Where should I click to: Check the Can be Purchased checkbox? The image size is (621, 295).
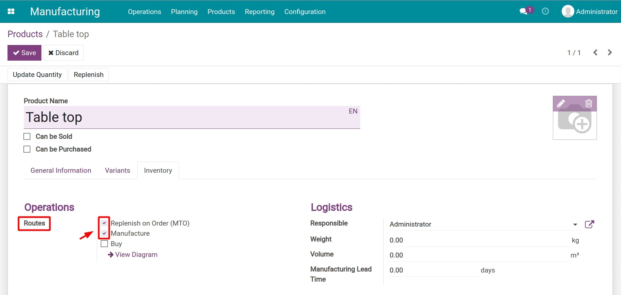pyautogui.click(x=27, y=149)
